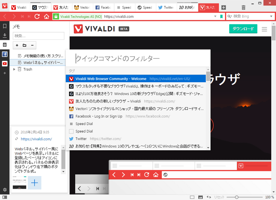Select the Vector ソフトライブラリ quick command entry
This screenshot has height=200, width=276.
coord(136,109)
